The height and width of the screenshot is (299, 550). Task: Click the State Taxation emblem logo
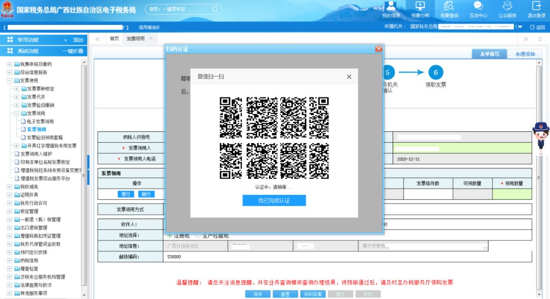click(7, 9)
